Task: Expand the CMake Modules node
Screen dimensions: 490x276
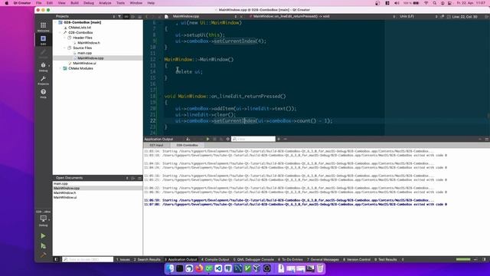Action: pyautogui.click(x=60, y=68)
